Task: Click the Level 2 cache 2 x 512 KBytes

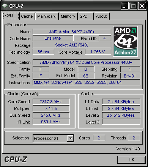Action: point(121,115)
